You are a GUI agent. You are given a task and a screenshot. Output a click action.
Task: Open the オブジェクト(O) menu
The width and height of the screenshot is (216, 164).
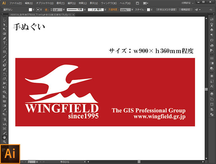(45, 3)
